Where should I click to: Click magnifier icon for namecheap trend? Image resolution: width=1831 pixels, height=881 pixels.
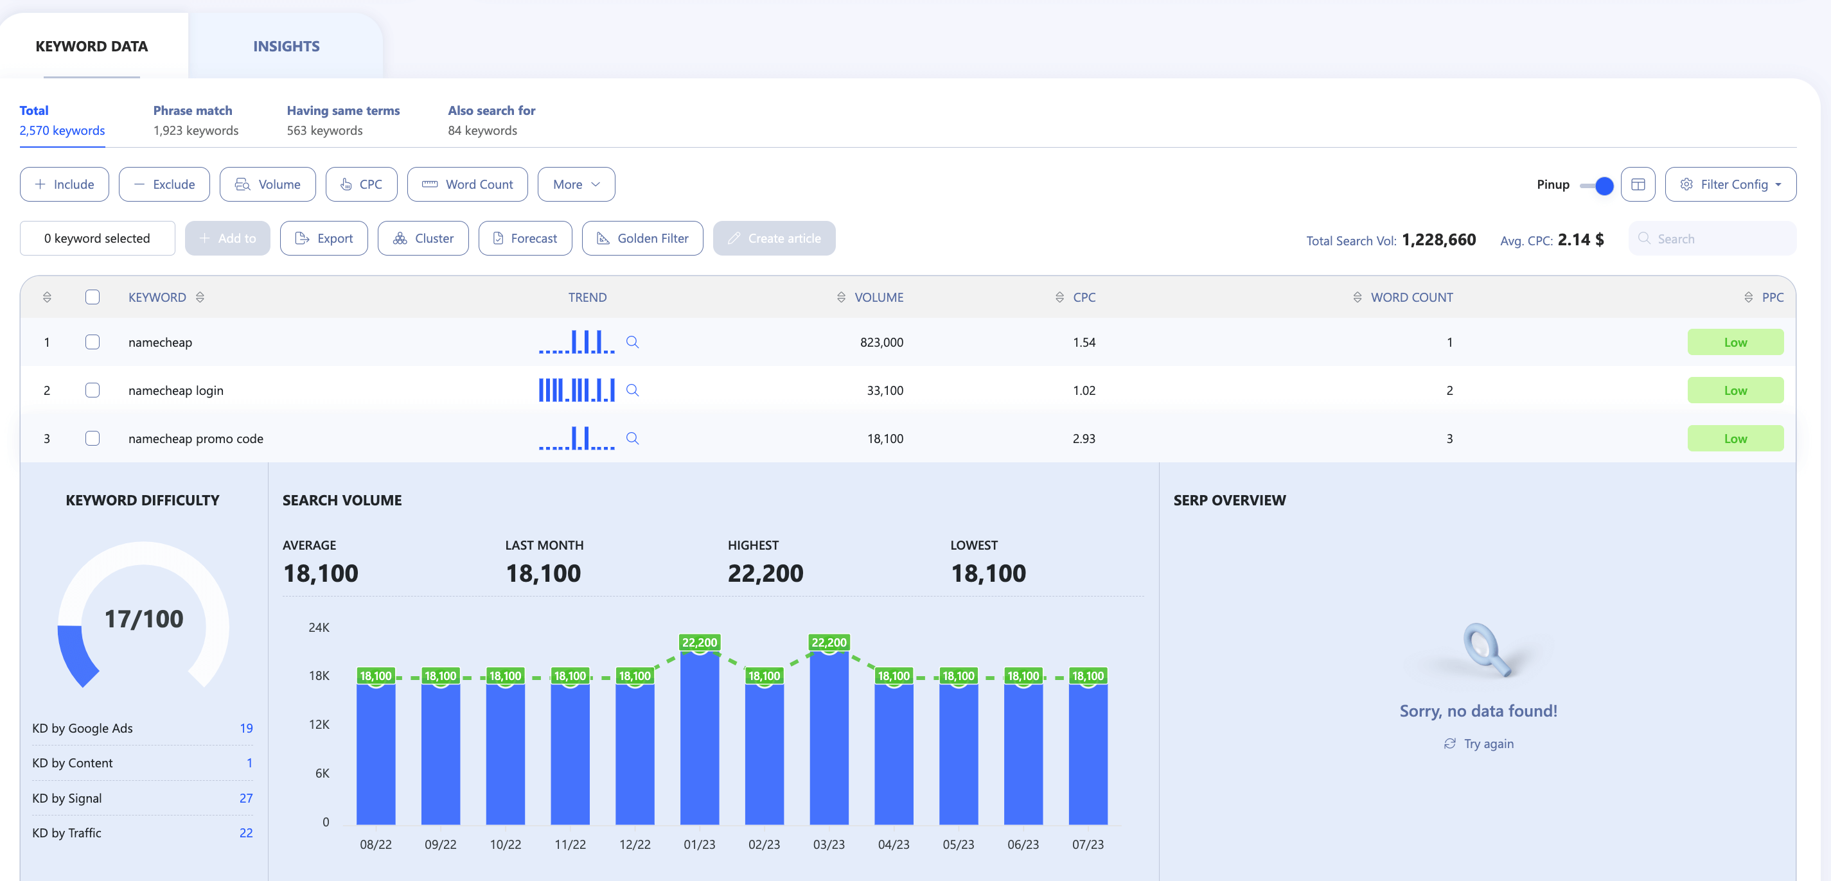(x=632, y=342)
